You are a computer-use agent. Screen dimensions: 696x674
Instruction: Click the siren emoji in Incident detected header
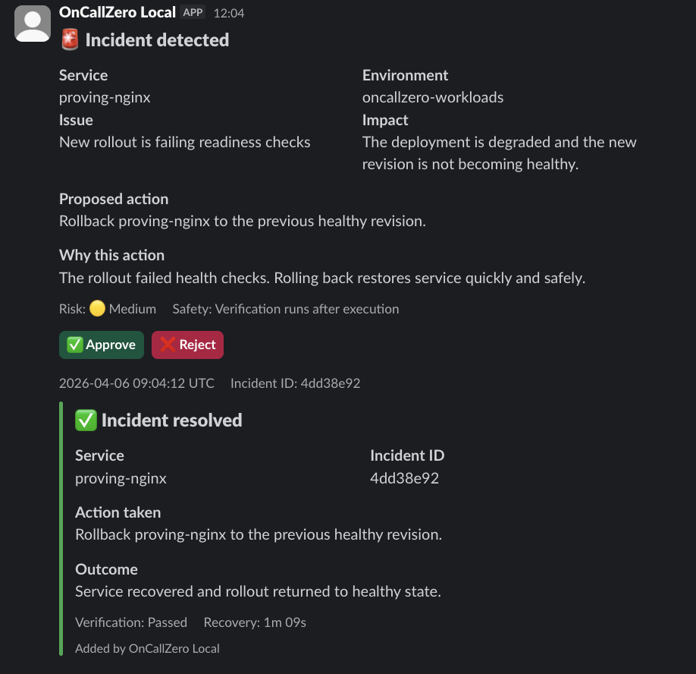point(68,39)
